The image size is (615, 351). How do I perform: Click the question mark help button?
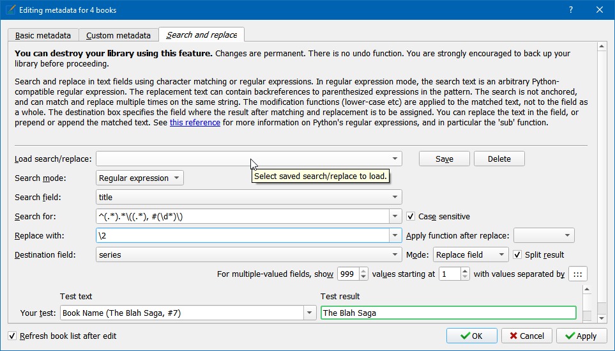coord(571,10)
